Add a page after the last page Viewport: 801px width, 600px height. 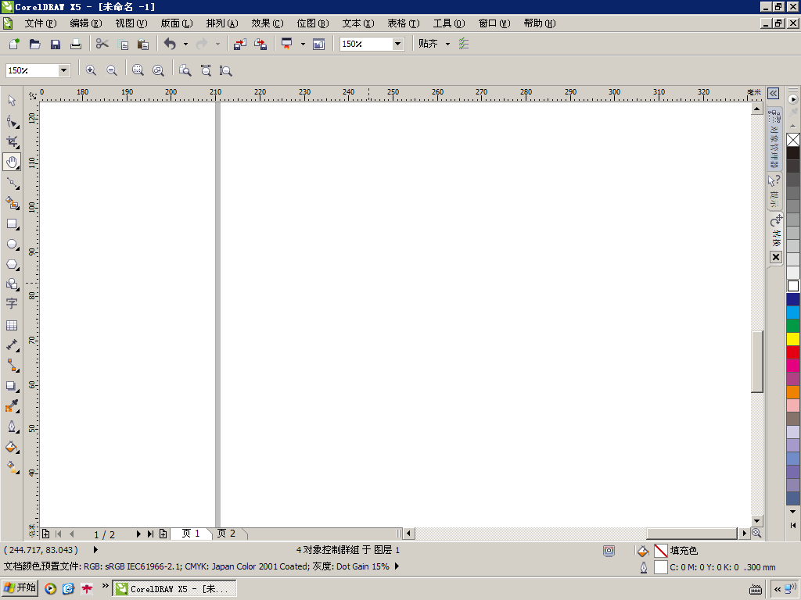coord(163,534)
